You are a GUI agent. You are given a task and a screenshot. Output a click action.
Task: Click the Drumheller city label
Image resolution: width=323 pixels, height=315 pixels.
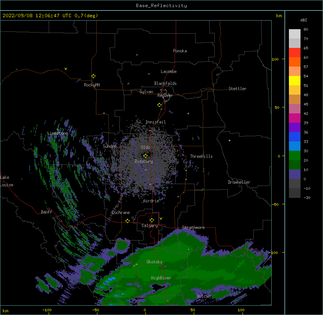coord(239,182)
